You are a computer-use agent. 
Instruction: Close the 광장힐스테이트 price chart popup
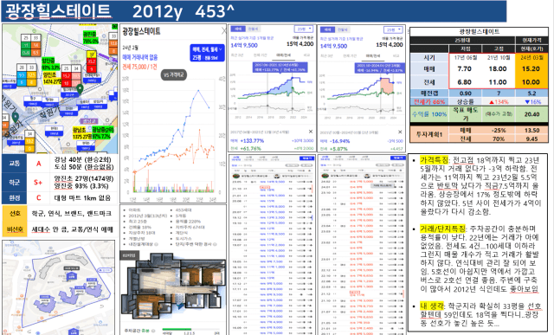tap(223, 31)
